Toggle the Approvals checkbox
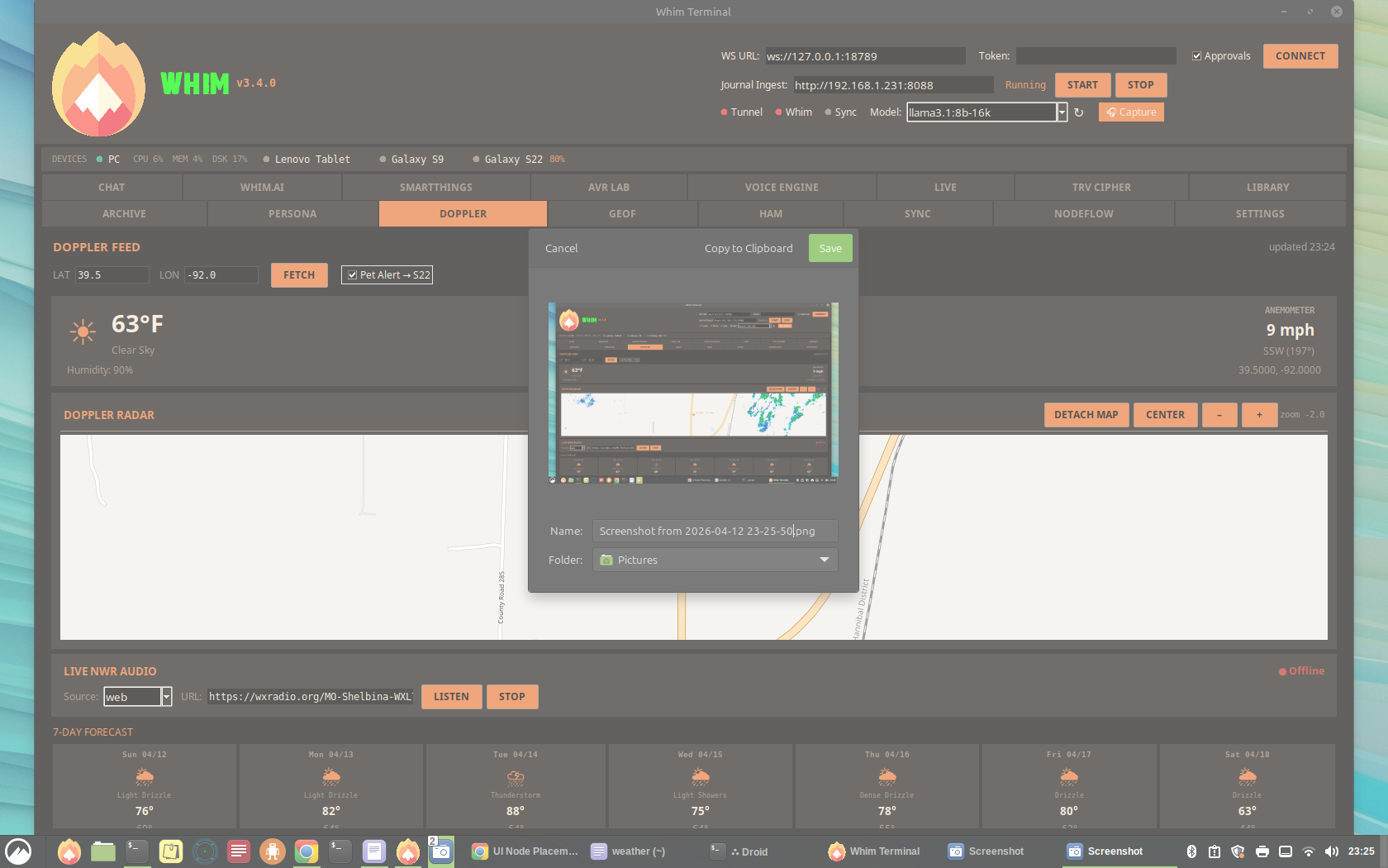1388x868 pixels. pos(1196,56)
